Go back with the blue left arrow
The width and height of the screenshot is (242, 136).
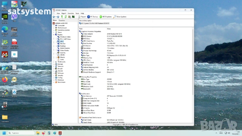click(x=54, y=17)
